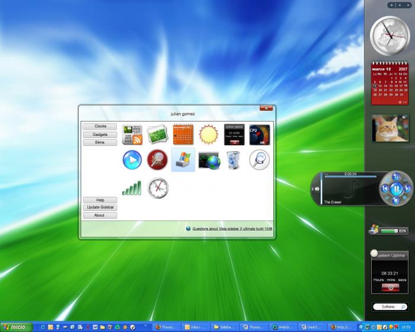Select the Windows disk drive gadget icon
Screen dimensions: 415x332
pyautogui.click(x=183, y=160)
